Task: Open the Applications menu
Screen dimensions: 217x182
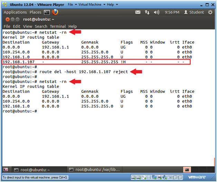Action: click(x=15, y=12)
